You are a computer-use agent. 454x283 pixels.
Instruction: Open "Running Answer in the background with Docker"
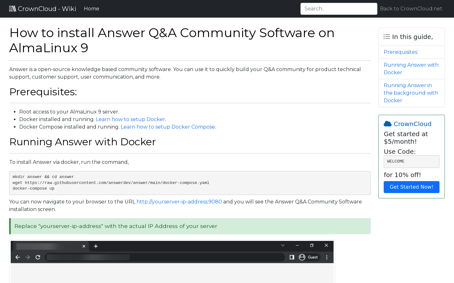click(x=410, y=93)
